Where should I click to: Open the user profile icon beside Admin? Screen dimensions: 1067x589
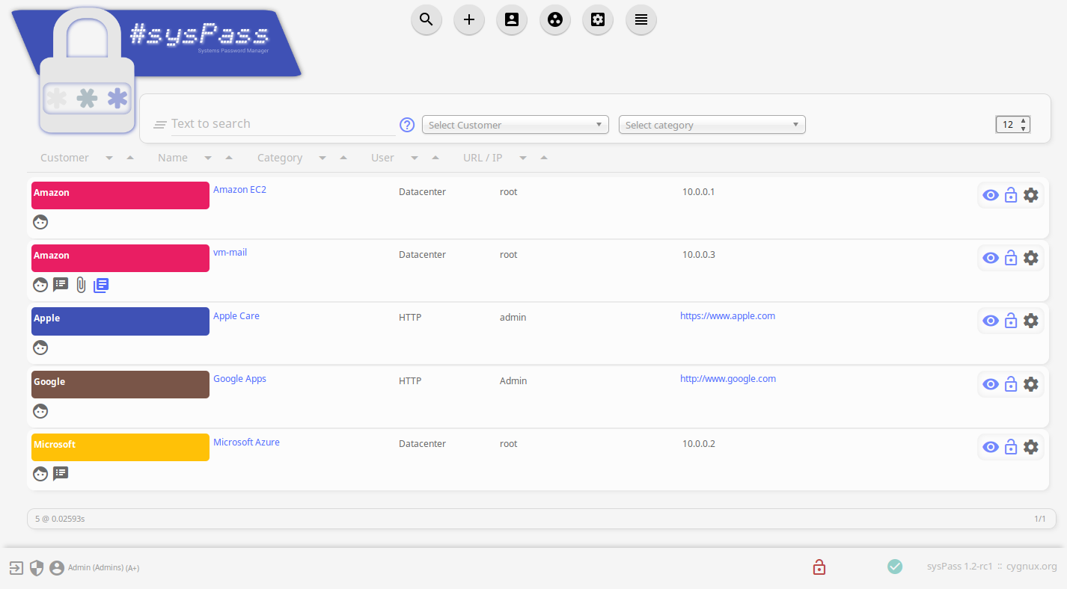tap(57, 568)
